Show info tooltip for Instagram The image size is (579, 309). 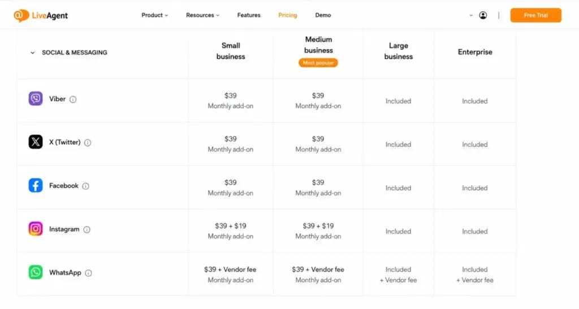(x=87, y=229)
